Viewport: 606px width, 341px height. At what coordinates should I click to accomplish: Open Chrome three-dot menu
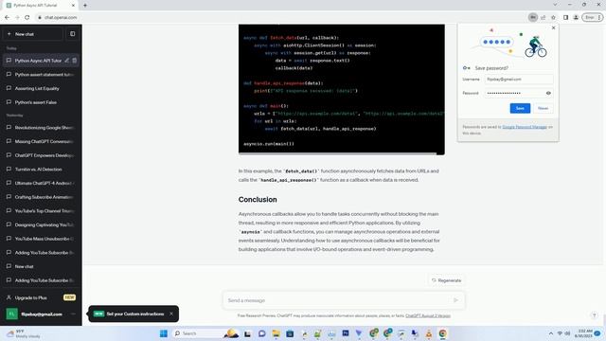599,17
